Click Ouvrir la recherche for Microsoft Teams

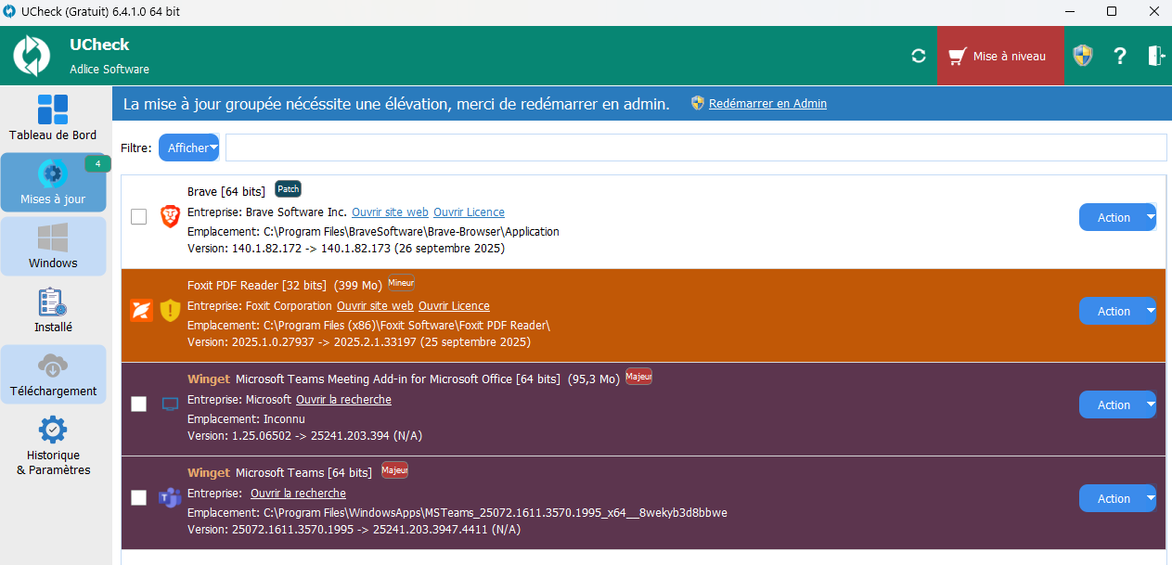298,494
